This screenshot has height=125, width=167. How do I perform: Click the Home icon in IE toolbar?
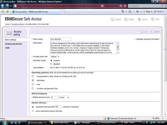[x=123, y=11]
